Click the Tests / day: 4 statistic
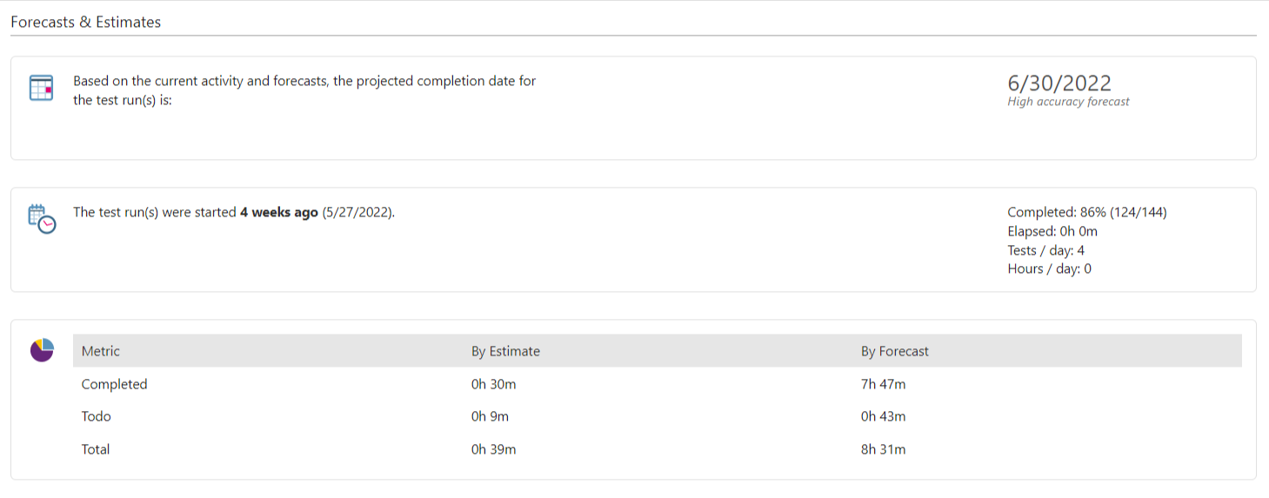Image resolution: width=1269 pixels, height=498 pixels. click(x=1045, y=250)
